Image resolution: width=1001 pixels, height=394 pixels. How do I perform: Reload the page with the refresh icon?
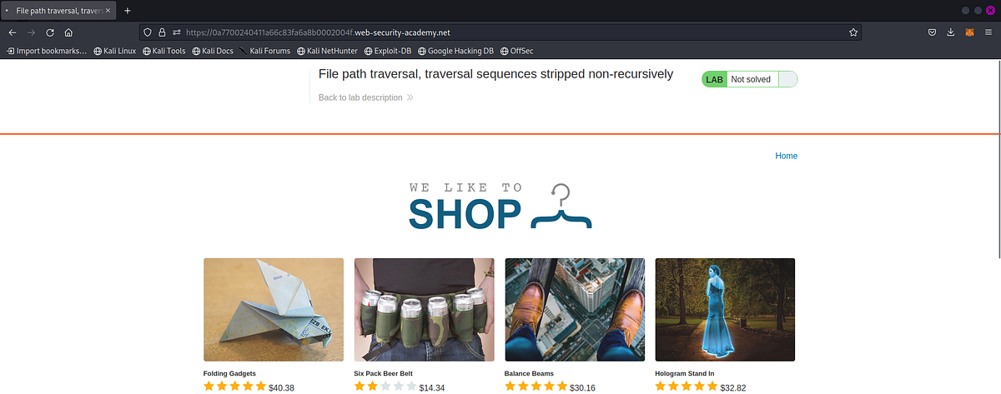tap(50, 32)
